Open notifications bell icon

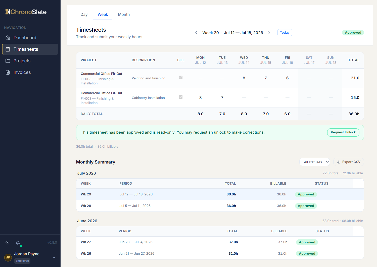[18, 243]
